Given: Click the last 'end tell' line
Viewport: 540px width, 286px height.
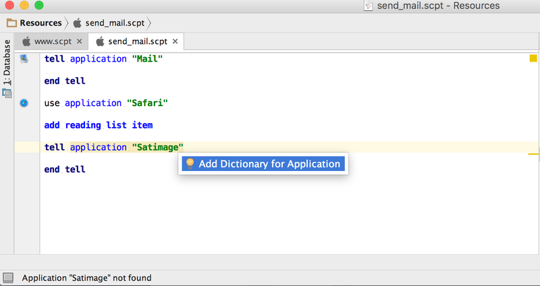Looking at the screenshot, I should [x=65, y=170].
